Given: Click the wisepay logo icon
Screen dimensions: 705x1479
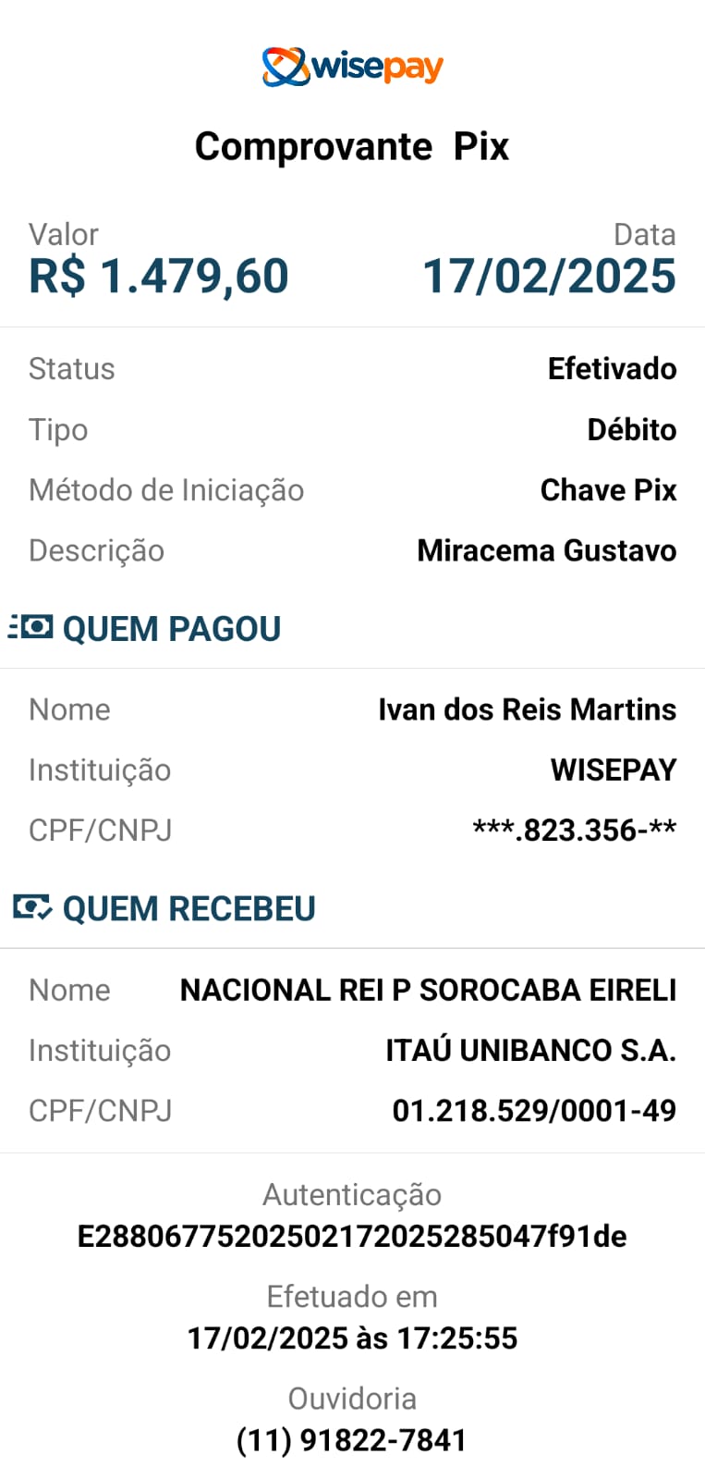Looking at the screenshot, I should pos(286,67).
